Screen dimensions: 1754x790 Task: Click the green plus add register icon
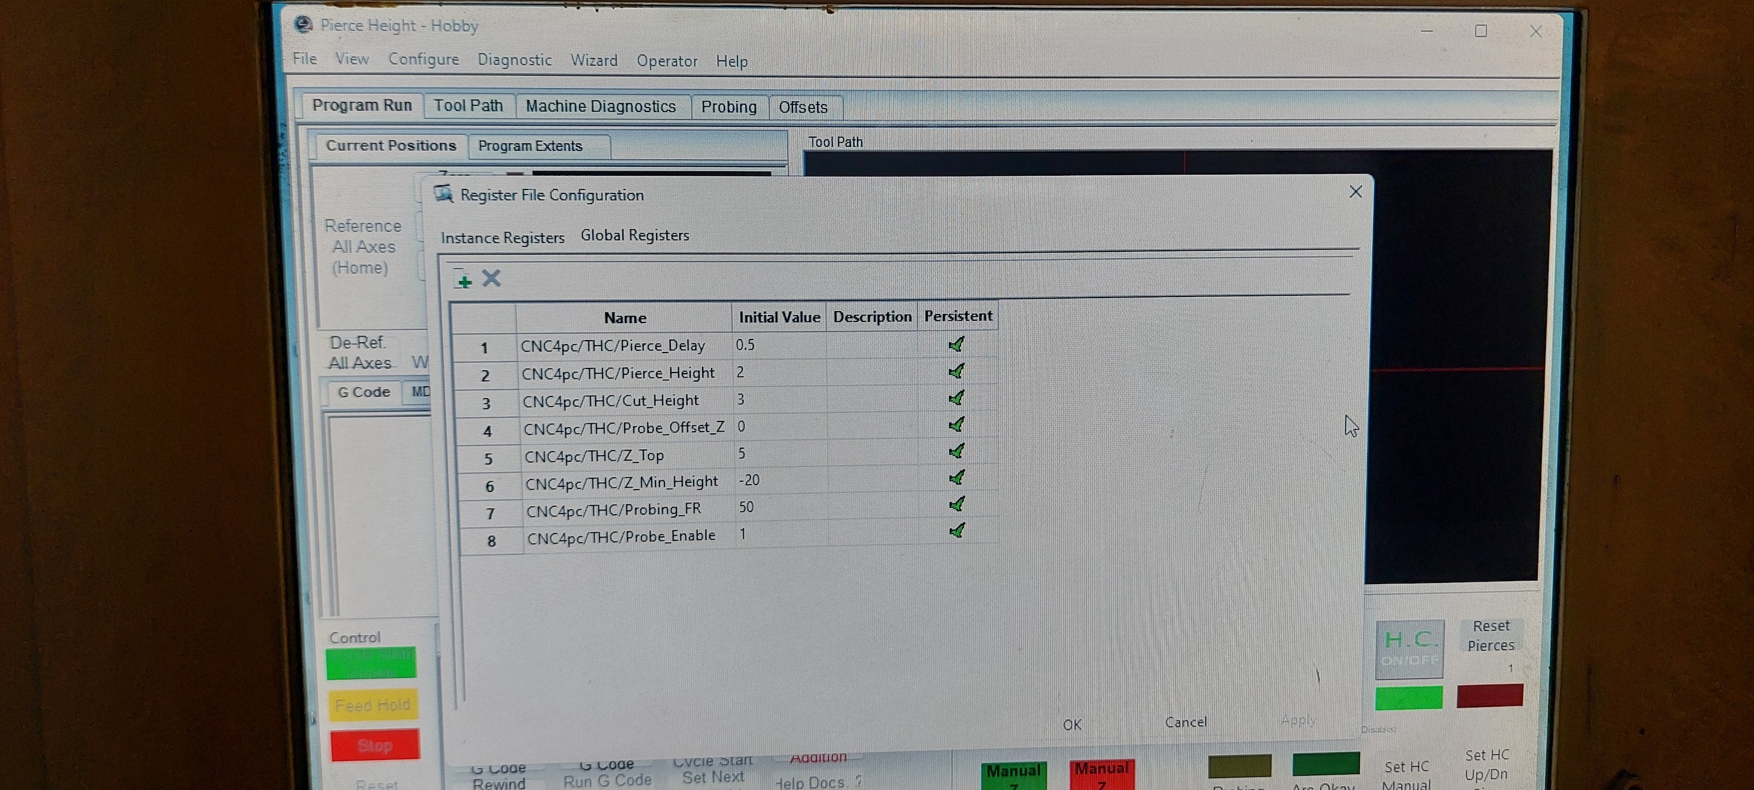tap(463, 280)
